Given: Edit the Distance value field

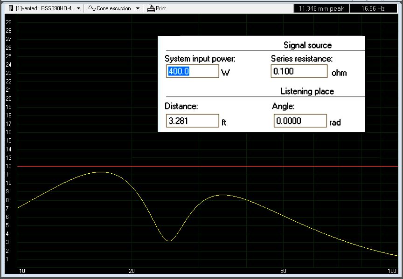Looking at the screenshot, I should 193,121.
